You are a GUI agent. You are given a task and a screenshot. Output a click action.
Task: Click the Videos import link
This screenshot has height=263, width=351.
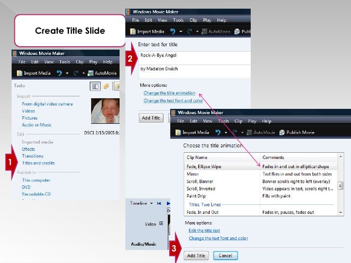tap(28, 111)
